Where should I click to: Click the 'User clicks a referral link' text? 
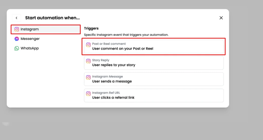(x=113, y=98)
